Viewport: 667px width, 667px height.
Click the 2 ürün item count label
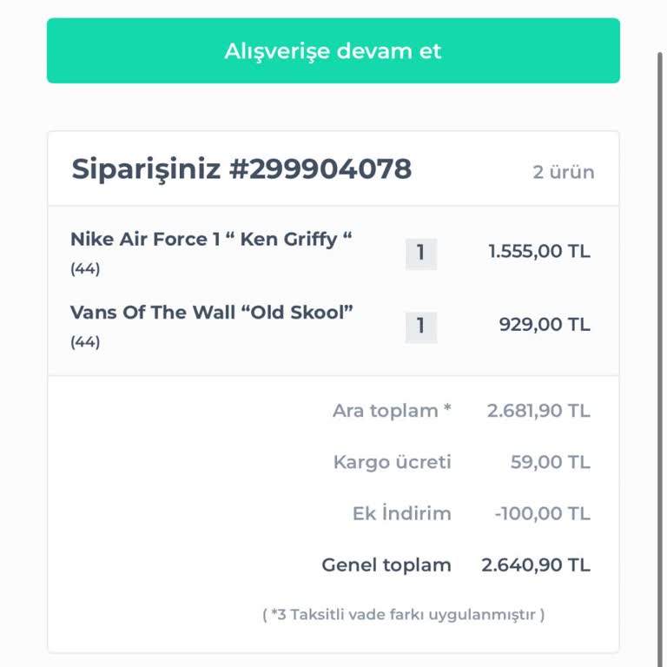(564, 172)
